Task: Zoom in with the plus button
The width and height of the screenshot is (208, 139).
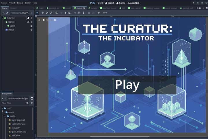Action: (x=55, y=20)
